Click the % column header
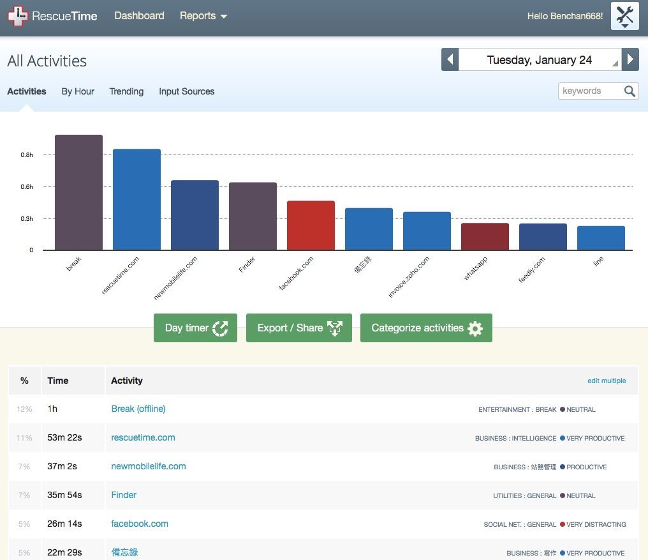 tap(24, 381)
